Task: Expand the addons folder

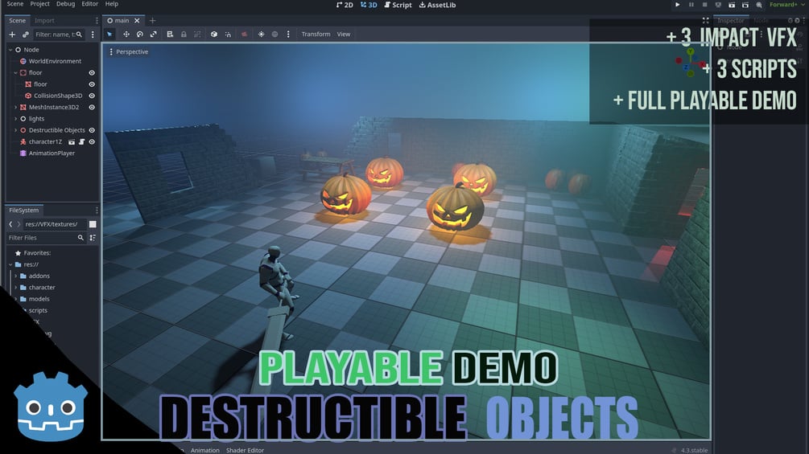Action: (x=15, y=276)
